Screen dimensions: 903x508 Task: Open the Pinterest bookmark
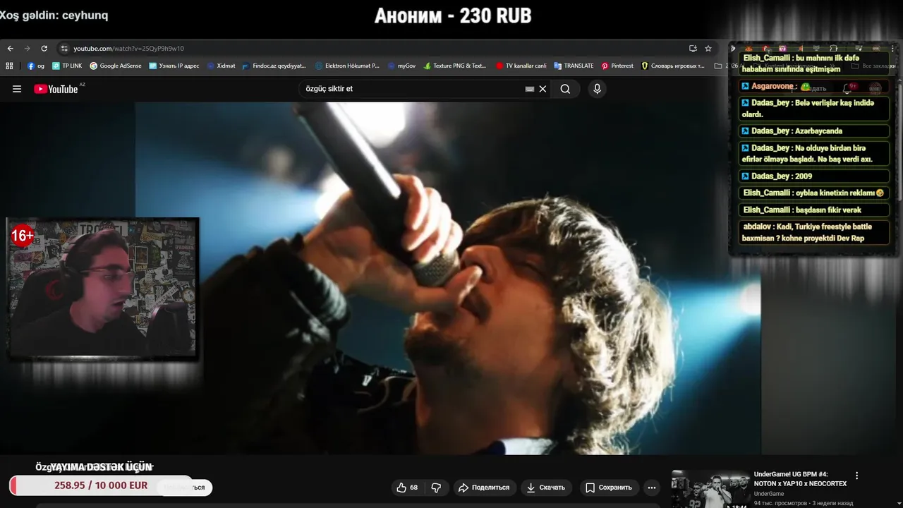pos(617,66)
